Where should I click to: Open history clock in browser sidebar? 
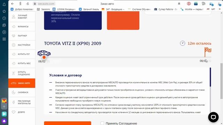[4, 18]
